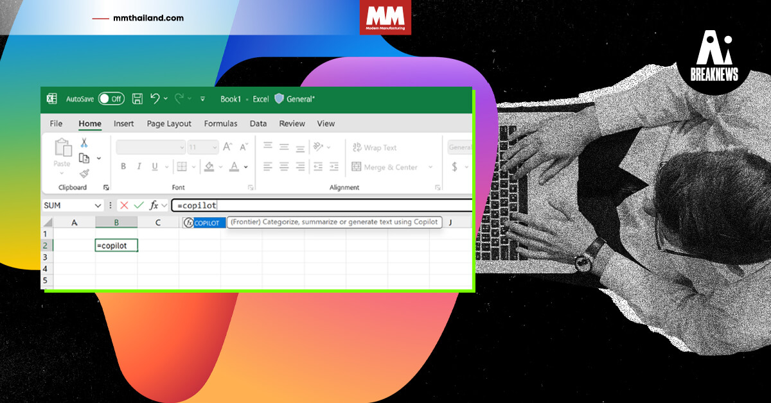Open the Font Color picker
Image resolution: width=771 pixels, height=403 pixels.
click(x=233, y=166)
